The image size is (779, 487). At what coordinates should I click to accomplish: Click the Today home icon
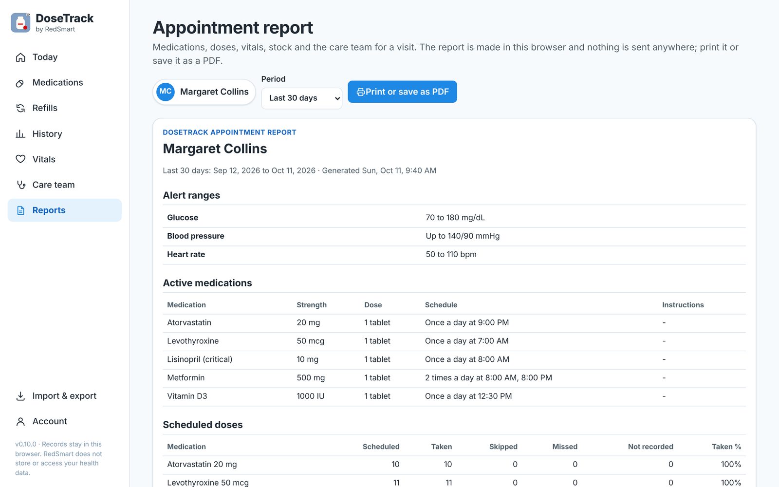pos(20,57)
